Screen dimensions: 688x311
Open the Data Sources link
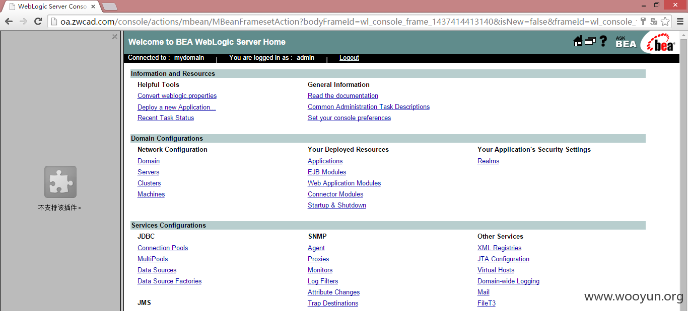pos(157,270)
